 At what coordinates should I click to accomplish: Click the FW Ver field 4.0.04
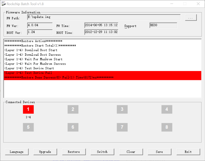point(40,25)
